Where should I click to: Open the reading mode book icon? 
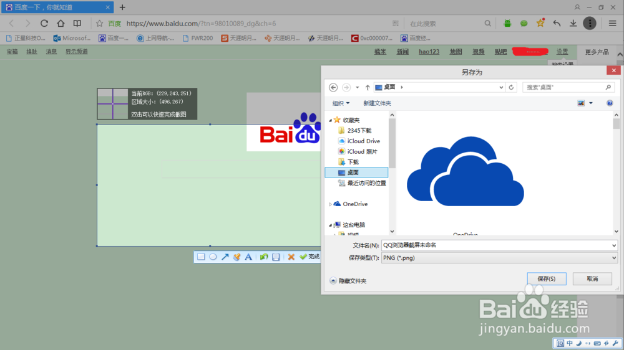(77, 24)
